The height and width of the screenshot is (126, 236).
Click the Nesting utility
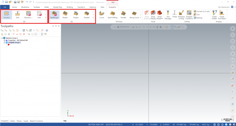pyautogui.click(x=198, y=18)
